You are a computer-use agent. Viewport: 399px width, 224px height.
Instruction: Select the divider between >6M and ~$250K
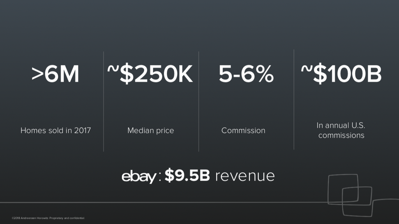point(104,101)
